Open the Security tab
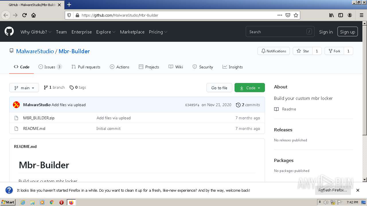Viewport: 367px width, 206px height. 203,67
